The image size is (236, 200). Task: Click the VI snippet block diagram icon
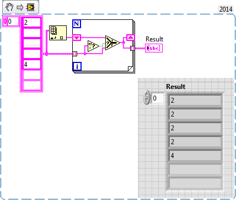[30, 7]
